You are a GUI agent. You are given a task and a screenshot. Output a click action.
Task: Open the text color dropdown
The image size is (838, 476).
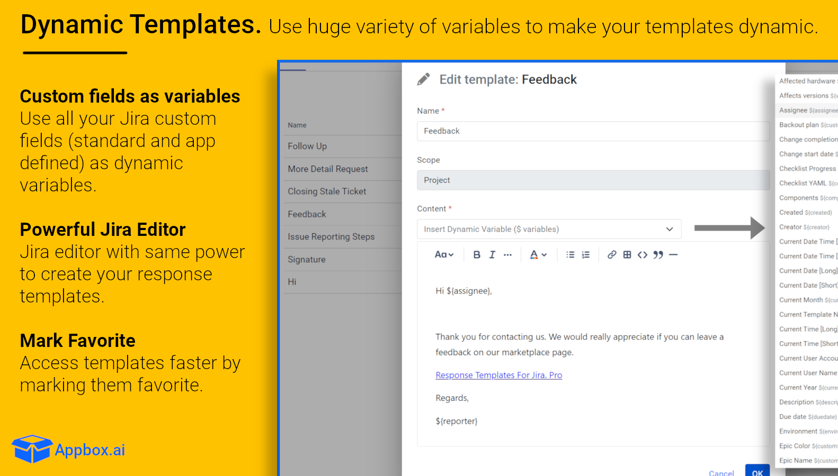(538, 255)
